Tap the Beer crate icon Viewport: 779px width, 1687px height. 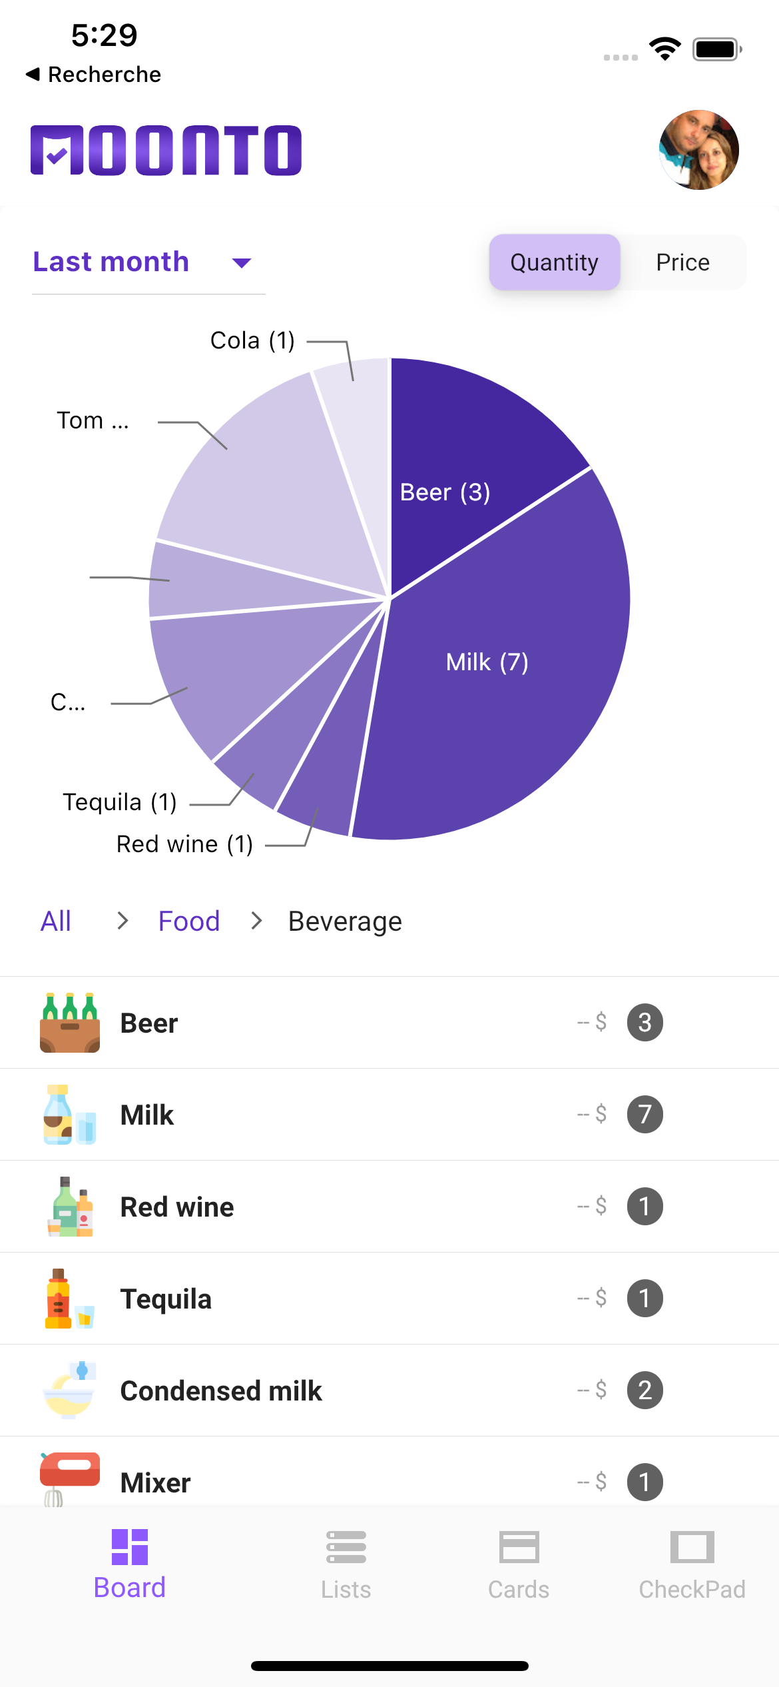[x=70, y=1023]
